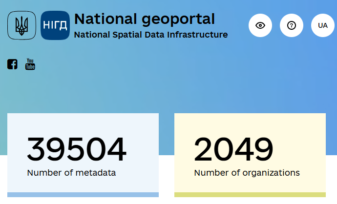Viewport: 337px width, 204px height.
Task: Click the Ukrainian trident coat of arms emblem
Action: pos(21,25)
